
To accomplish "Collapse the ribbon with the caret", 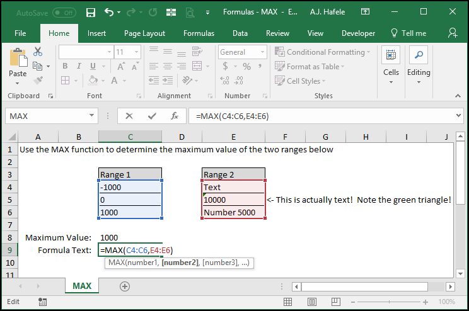I will (x=458, y=96).
